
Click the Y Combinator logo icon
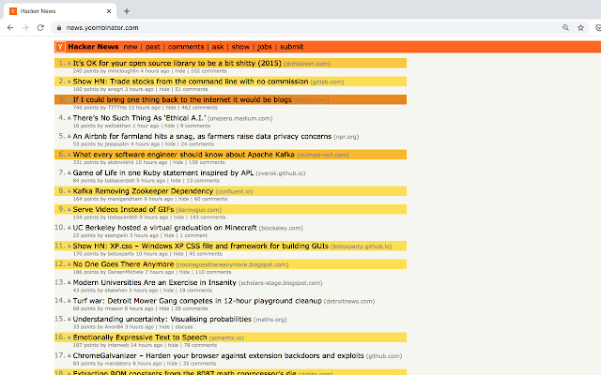pyautogui.click(x=60, y=47)
